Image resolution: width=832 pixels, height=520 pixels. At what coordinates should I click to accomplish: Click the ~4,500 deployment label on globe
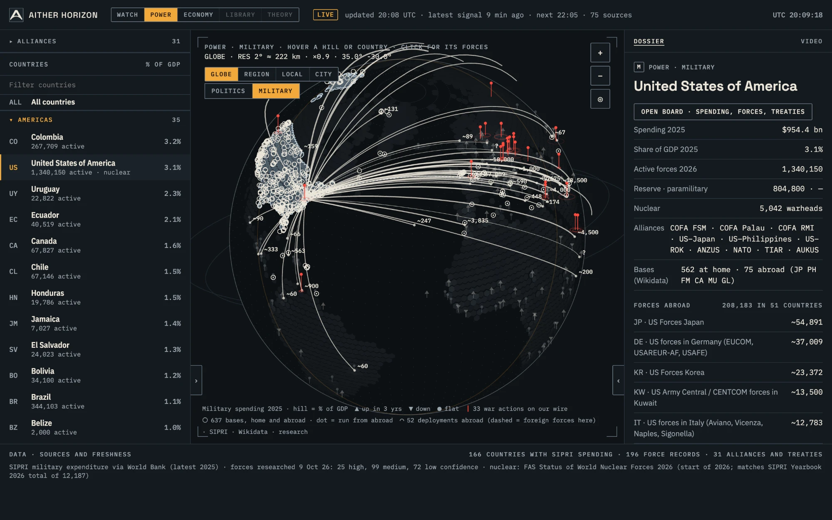click(x=588, y=232)
